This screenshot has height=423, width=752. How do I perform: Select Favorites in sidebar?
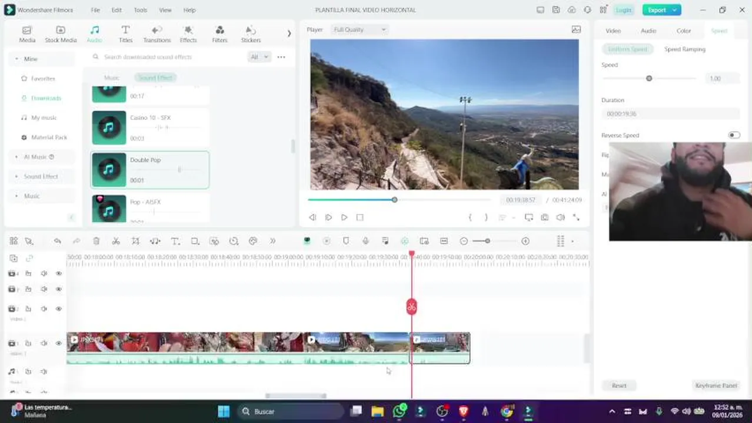(x=43, y=78)
